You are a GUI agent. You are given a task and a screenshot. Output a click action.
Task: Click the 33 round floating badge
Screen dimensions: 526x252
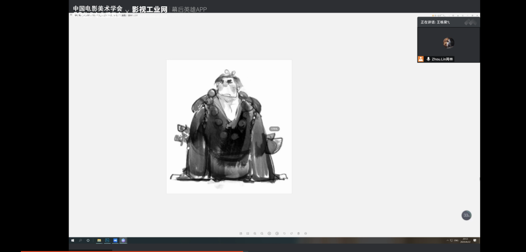click(466, 216)
